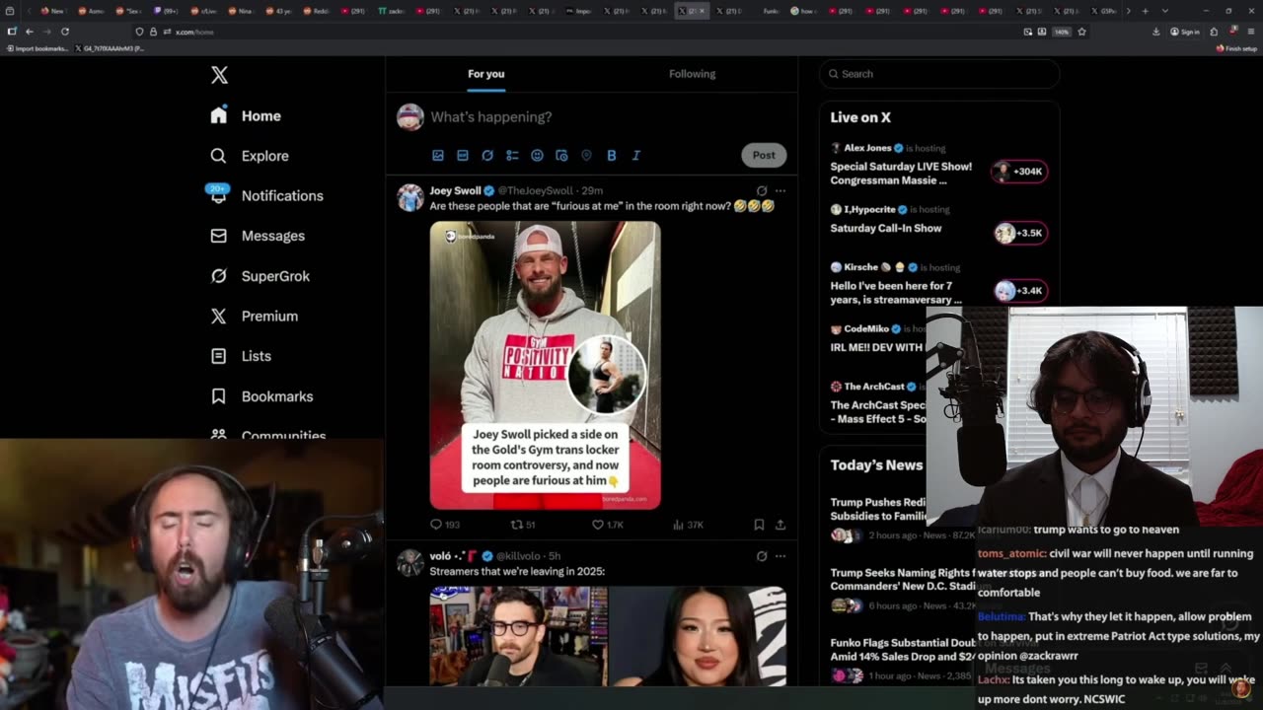Open Alex Jones Special Saturday LIVE Show
This screenshot has width=1263, height=710.
point(901,174)
